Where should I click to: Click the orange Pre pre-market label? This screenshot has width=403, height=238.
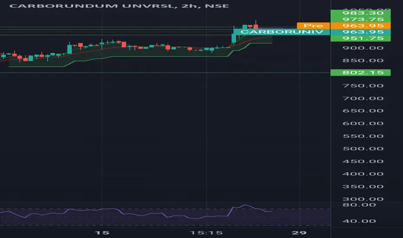(313, 26)
